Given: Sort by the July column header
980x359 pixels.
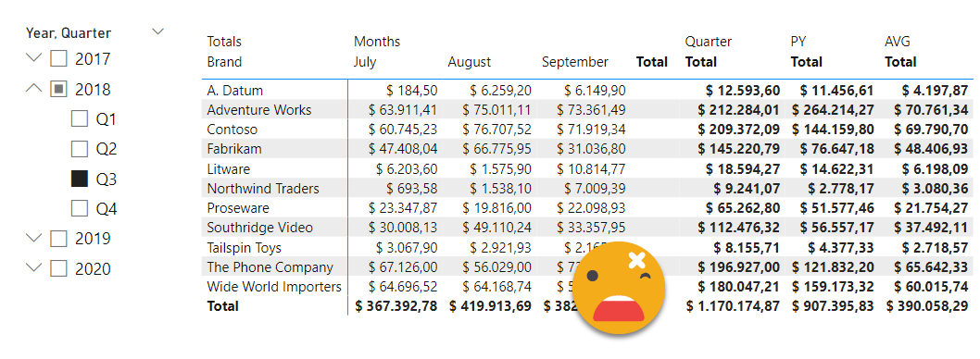Looking at the screenshot, I should 365,62.
